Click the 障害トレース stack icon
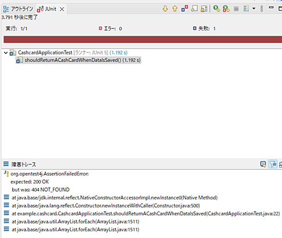Viewport: 282px width, 238px height. coord(6,164)
